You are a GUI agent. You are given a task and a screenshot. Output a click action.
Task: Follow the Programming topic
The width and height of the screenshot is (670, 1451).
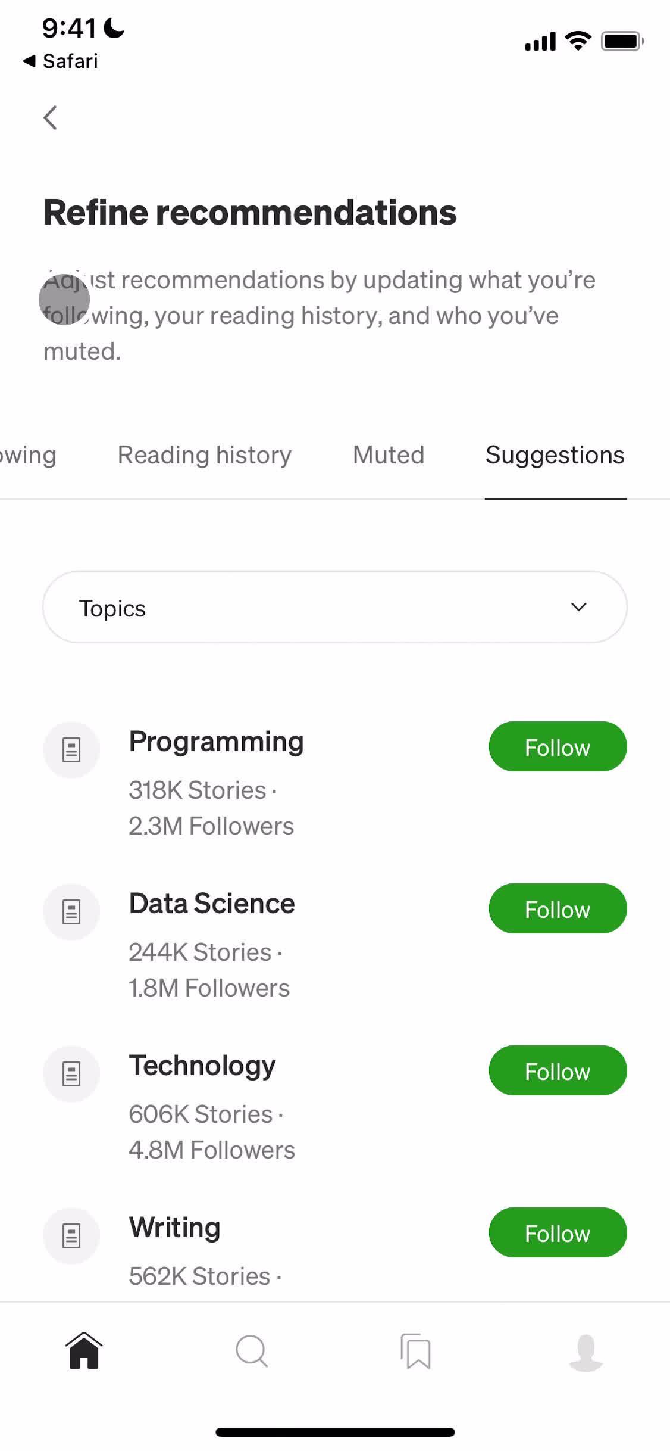coord(558,747)
